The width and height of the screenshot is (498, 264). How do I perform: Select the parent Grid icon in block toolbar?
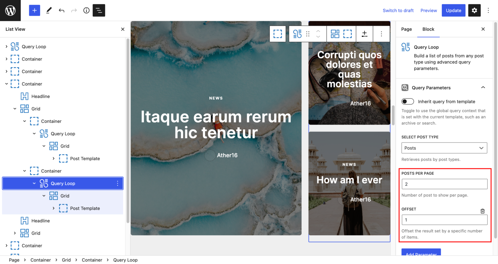pos(335,34)
